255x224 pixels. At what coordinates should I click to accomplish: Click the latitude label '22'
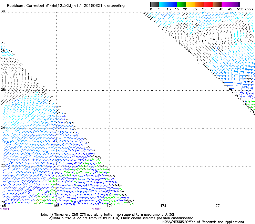[3, 165]
